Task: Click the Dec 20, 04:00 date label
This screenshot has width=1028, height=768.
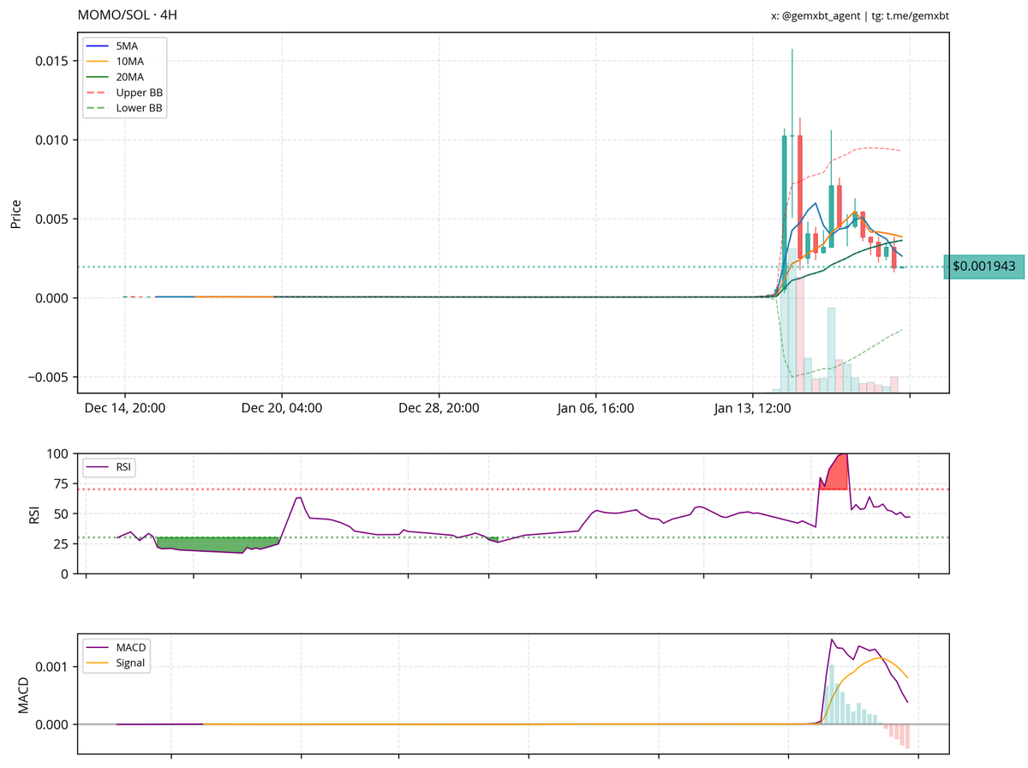Action: tap(282, 408)
